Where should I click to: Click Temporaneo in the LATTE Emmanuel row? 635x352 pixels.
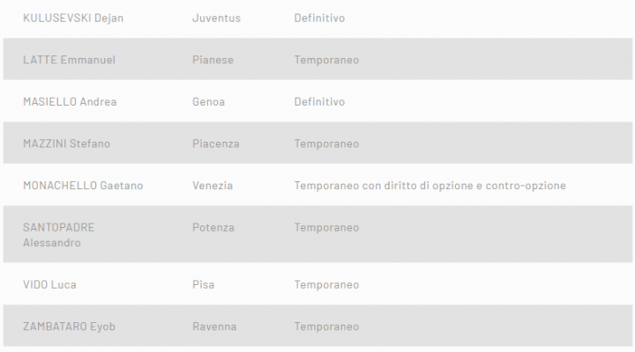pyautogui.click(x=326, y=60)
